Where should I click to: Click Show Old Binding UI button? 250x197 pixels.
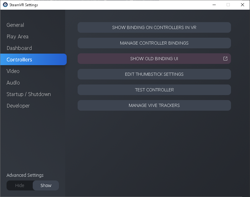tap(154, 59)
